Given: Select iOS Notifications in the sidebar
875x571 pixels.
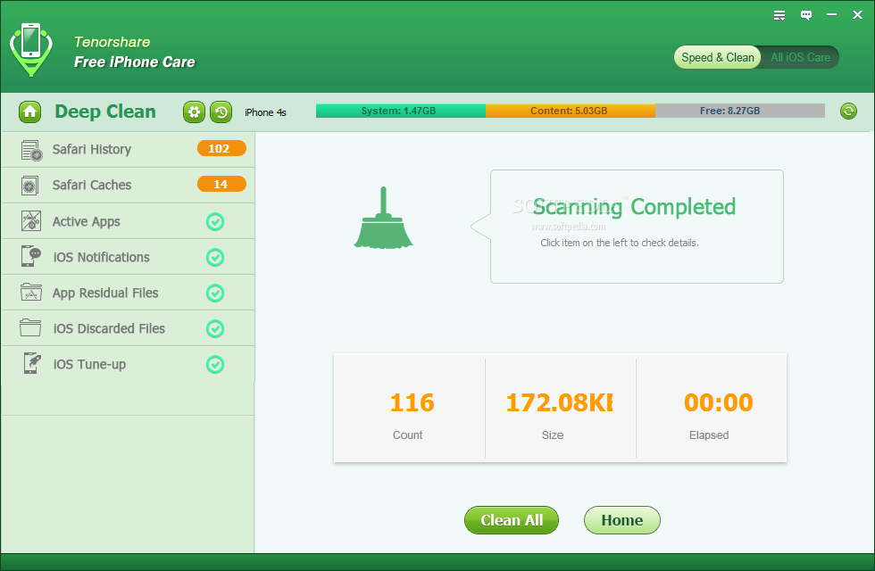Looking at the screenshot, I should coord(128,257).
